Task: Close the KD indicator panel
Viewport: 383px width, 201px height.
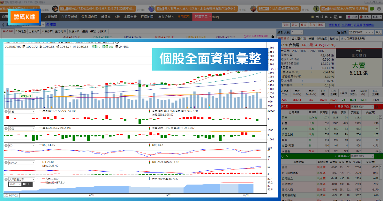Action: (x=6, y=145)
